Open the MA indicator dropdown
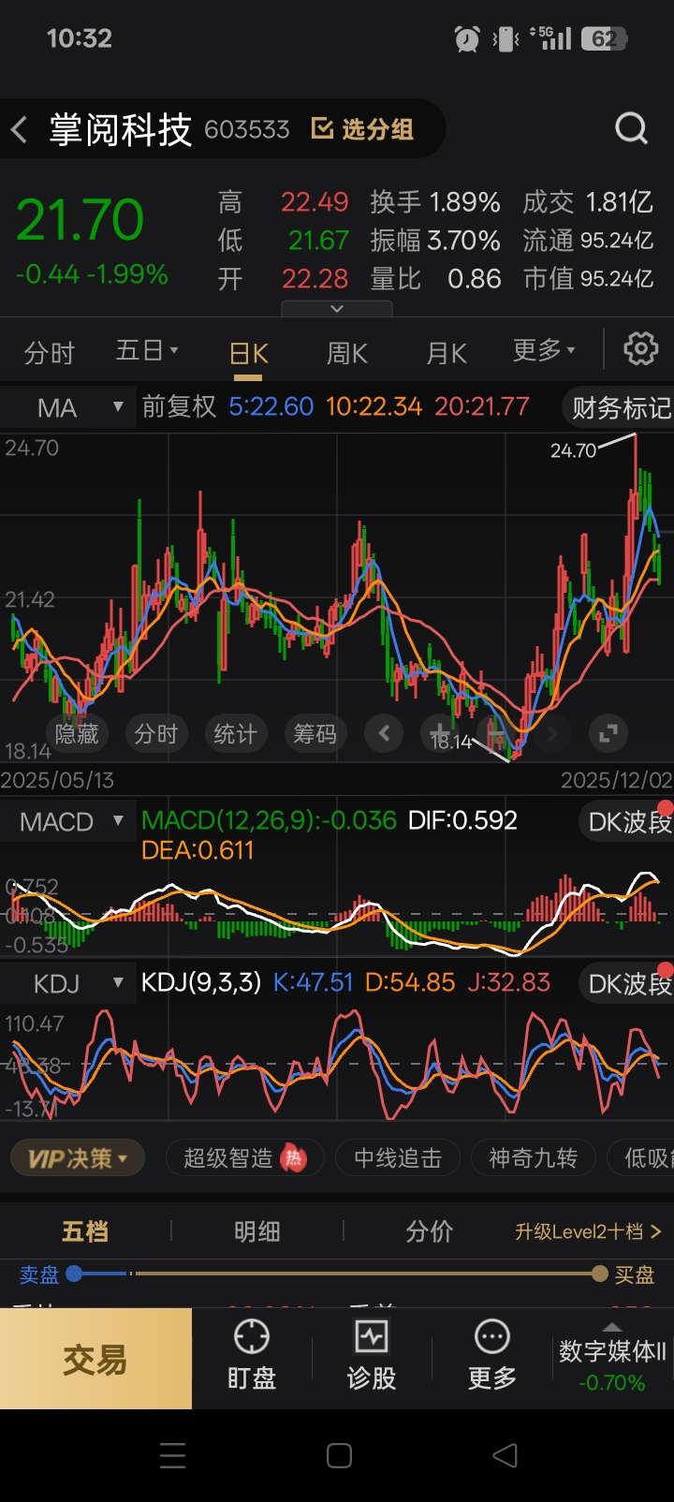 click(68, 407)
